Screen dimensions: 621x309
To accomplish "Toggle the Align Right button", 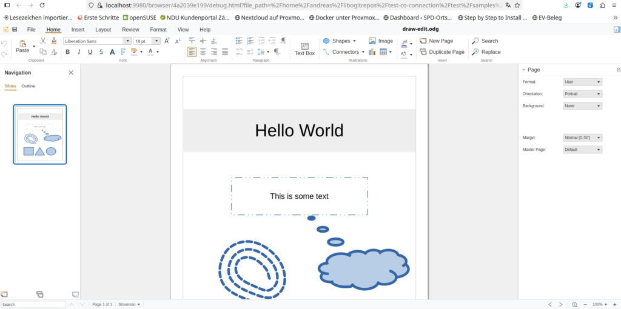I will [214, 52].
